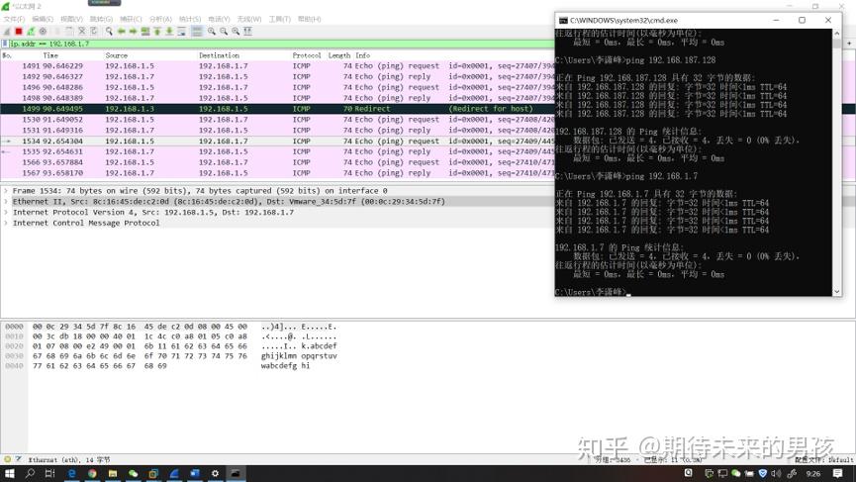Viewport: 856px width, 482px height.
Task: Open File Explorer from taskbar
Action: pyautogui.click(x=113, y=473)
